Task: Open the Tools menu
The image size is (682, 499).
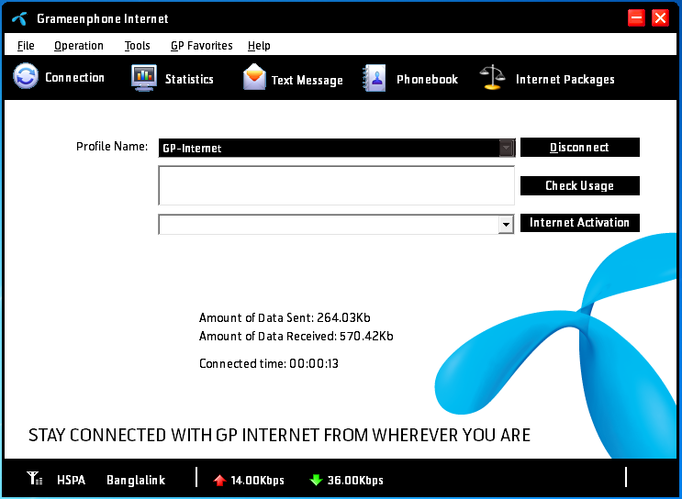Action: point(137,46)
